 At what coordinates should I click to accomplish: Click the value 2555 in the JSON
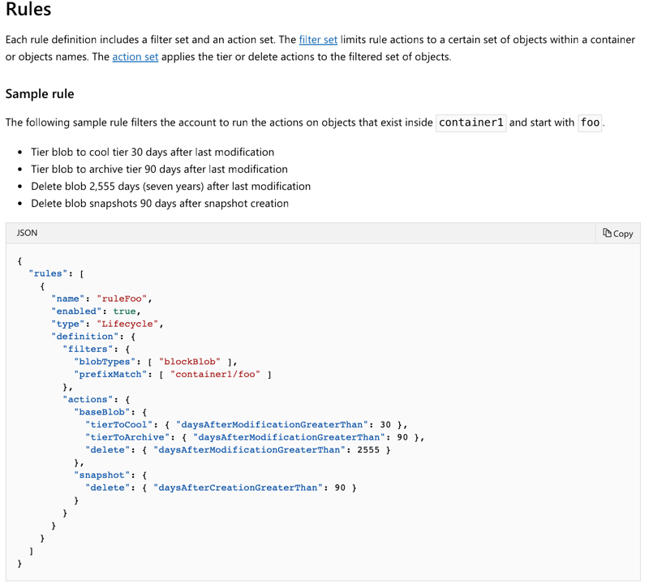pos(368,450)
